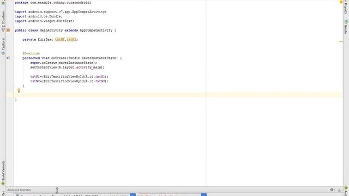Viewport: 349px width, 196px height.
Task: Click yellow warning indicator at editor top-right
Action: [x=341, y=2]
